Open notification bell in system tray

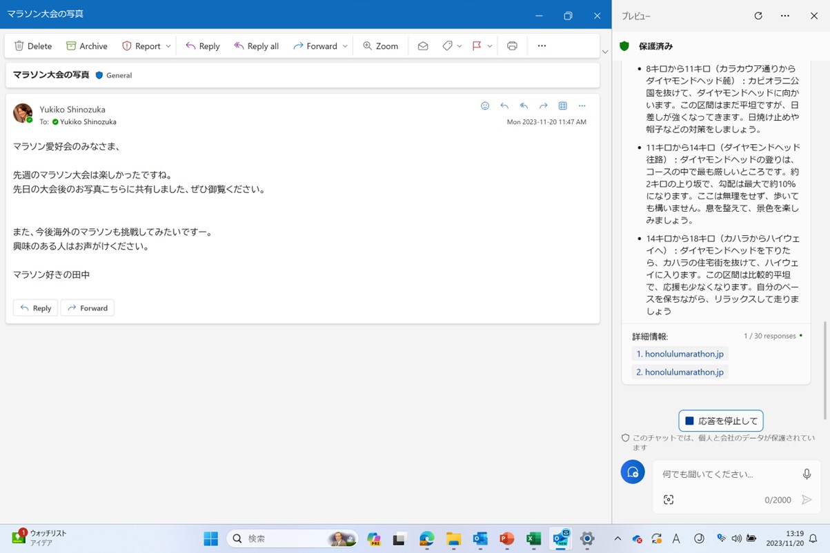pyautogui.click(x=813, y=539)
